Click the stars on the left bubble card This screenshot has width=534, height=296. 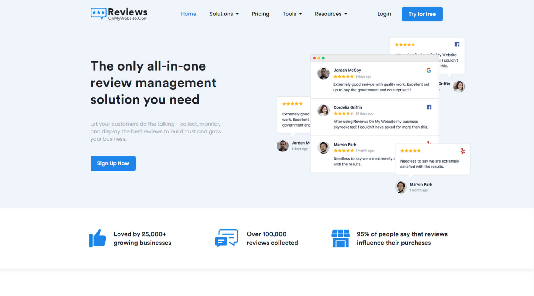(292, 104)
